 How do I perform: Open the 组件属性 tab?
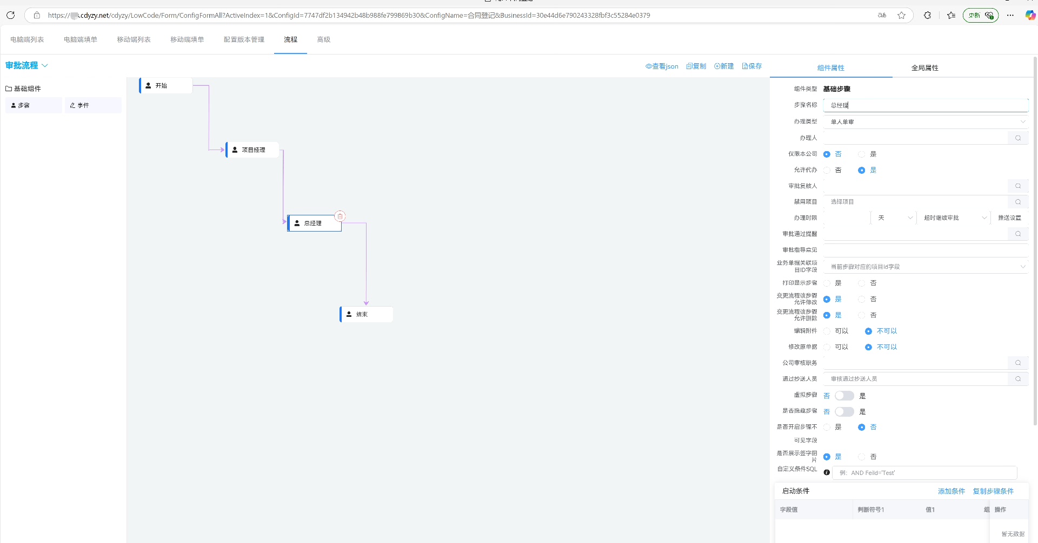tap(831, 68)
